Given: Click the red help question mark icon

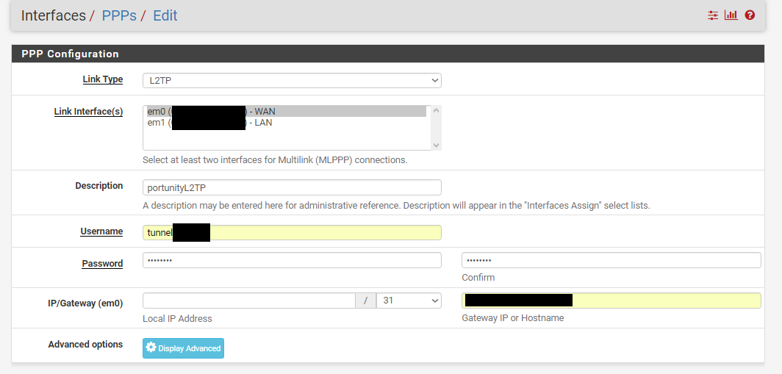Looking at the screenshot, I should click(750, 15).
